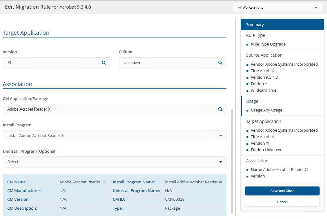Click the Adobe Acrobat Reader XI package field
Screen dimensions: 327x219
108,109
